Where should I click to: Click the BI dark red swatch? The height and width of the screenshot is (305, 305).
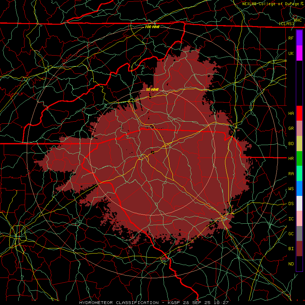tap(299, 249)
